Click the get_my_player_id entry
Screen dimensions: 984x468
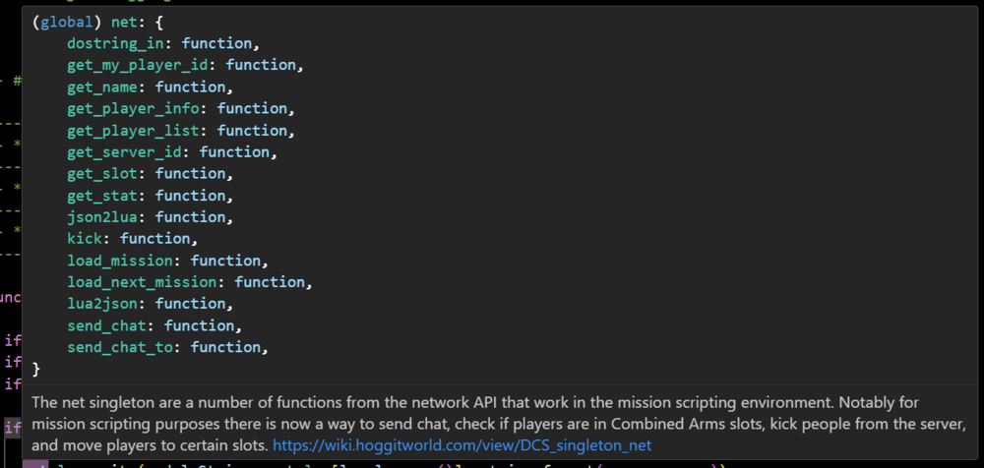tap(146, 65)
